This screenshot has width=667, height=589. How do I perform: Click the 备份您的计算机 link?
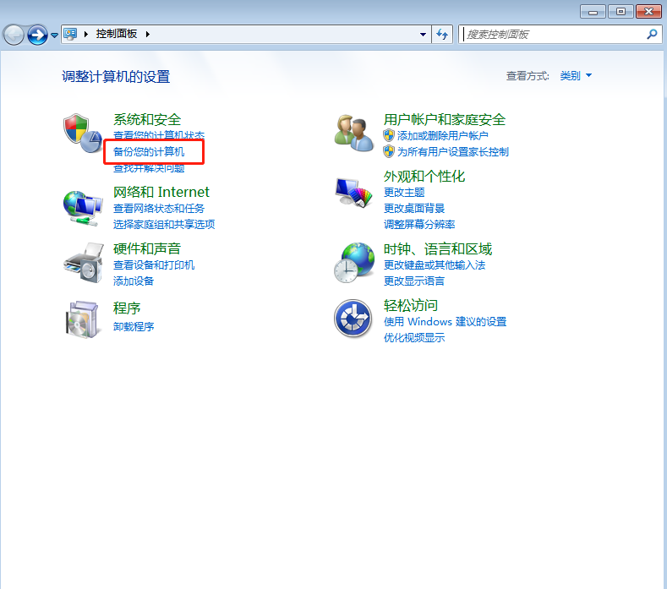pos(149,152)
